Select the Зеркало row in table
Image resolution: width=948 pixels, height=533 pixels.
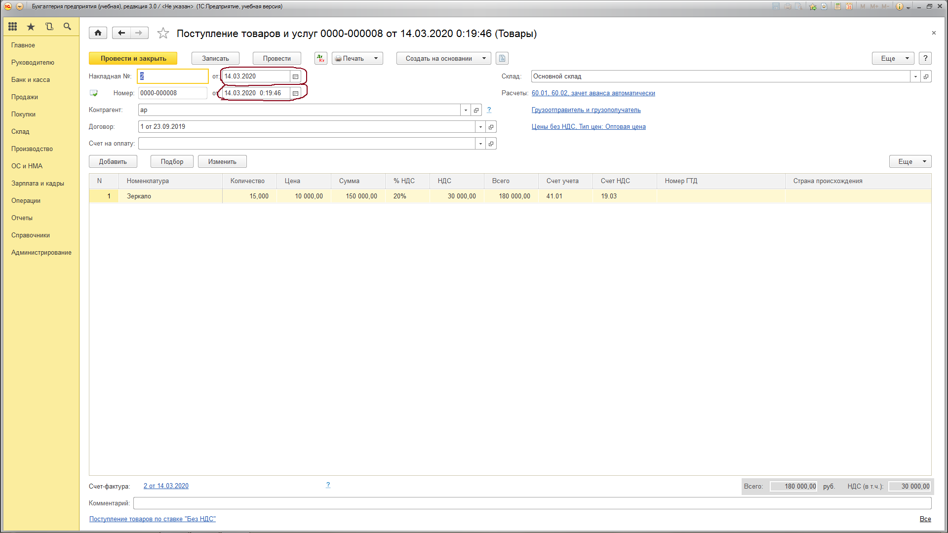coord(139,196)
